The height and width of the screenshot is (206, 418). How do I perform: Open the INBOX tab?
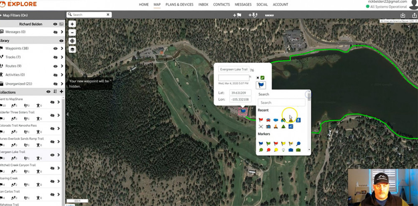[204, 5]
